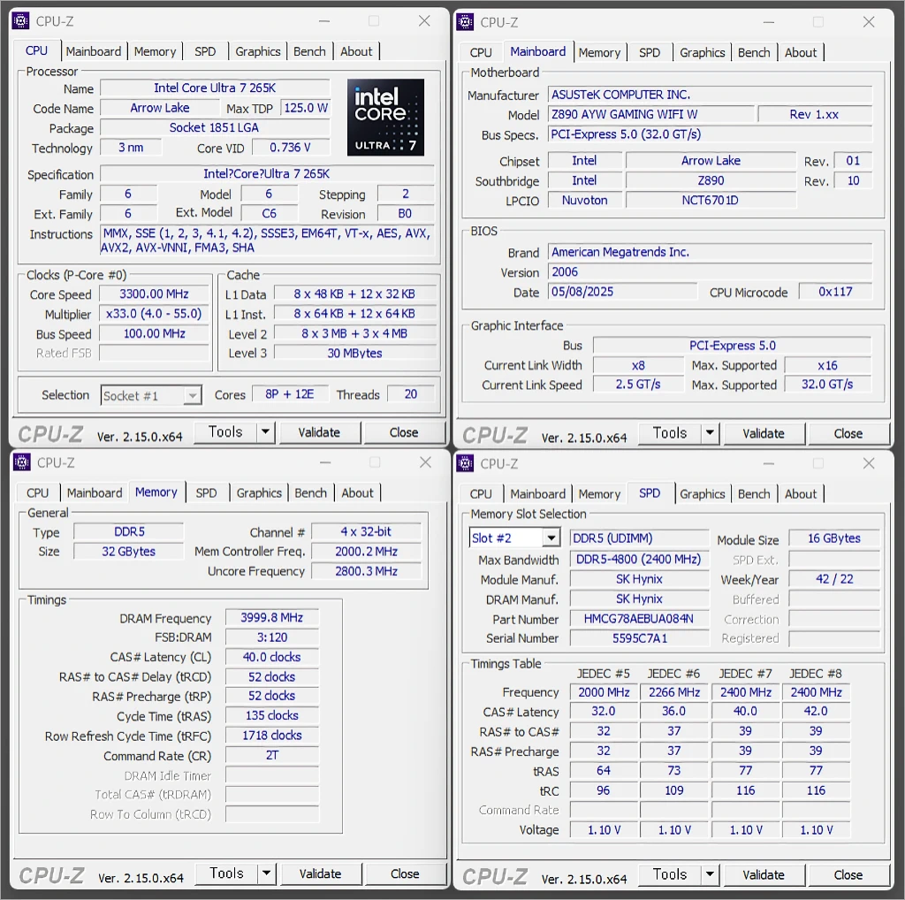Select the About tab in the Mainboard window
This screenshot has width=905, height=900.
(x=801, y=52)
